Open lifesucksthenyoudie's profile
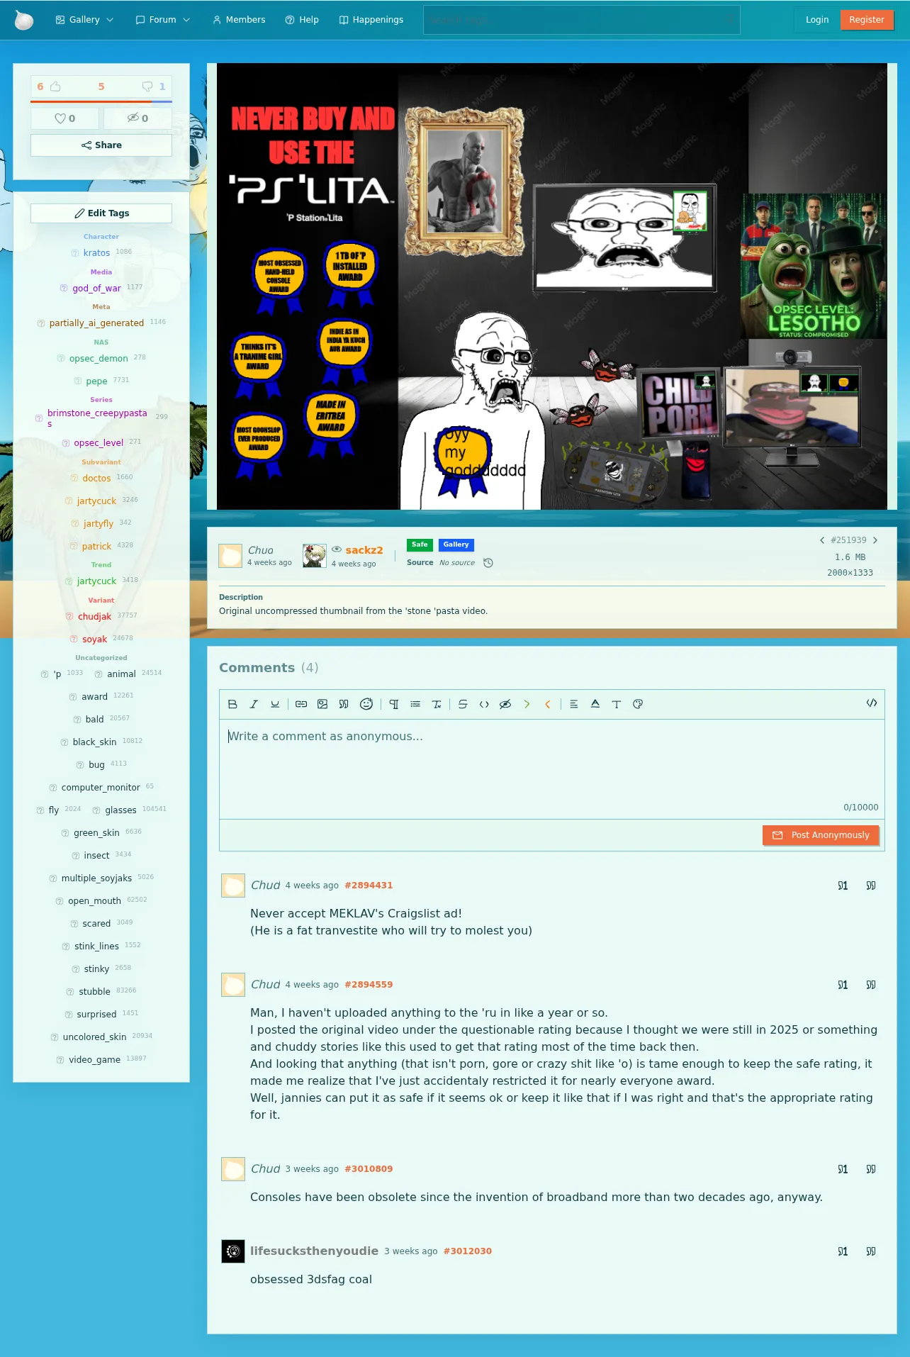This screenshot has height=1357, width=910. [314, 1251]
